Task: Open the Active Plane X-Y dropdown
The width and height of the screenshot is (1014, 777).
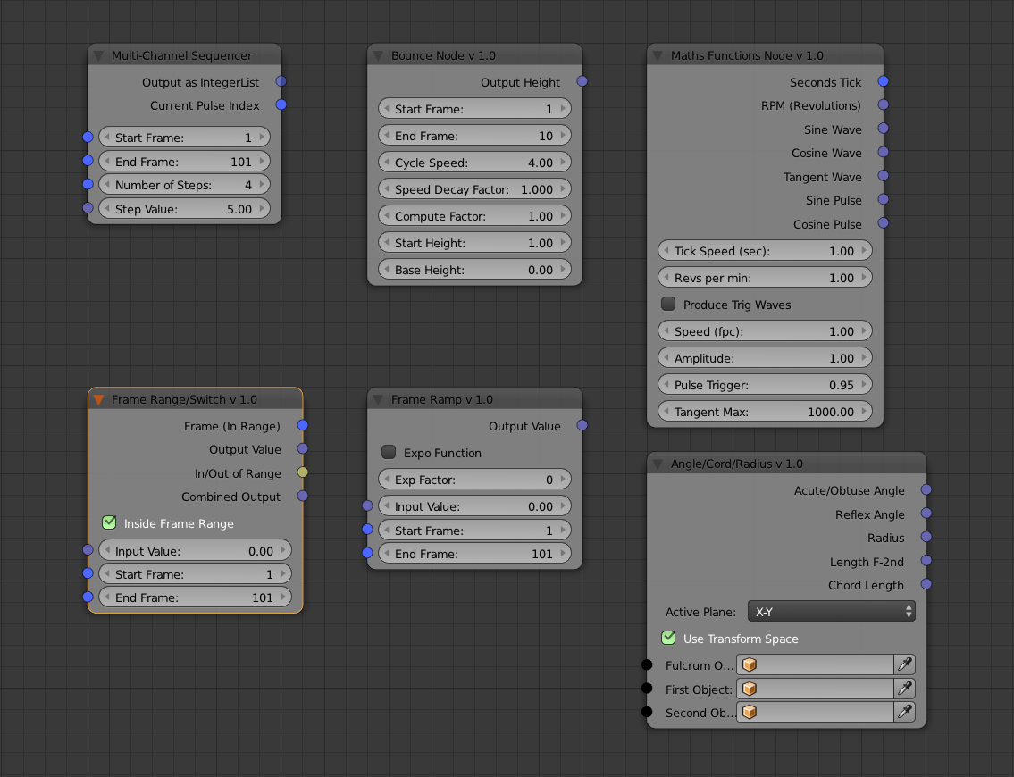Action: 831,612
